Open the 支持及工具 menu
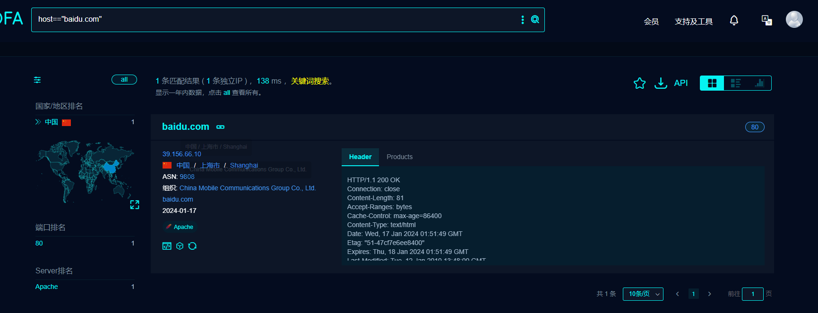 point(694,21)
